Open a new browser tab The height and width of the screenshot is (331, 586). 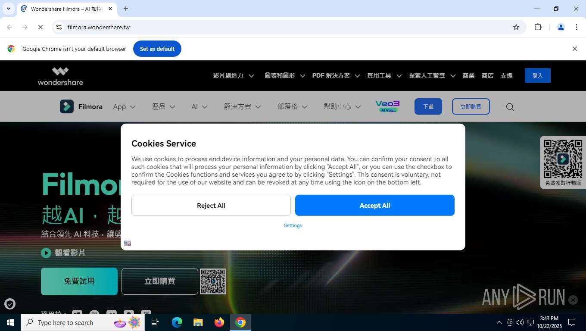tap(126, 9)
